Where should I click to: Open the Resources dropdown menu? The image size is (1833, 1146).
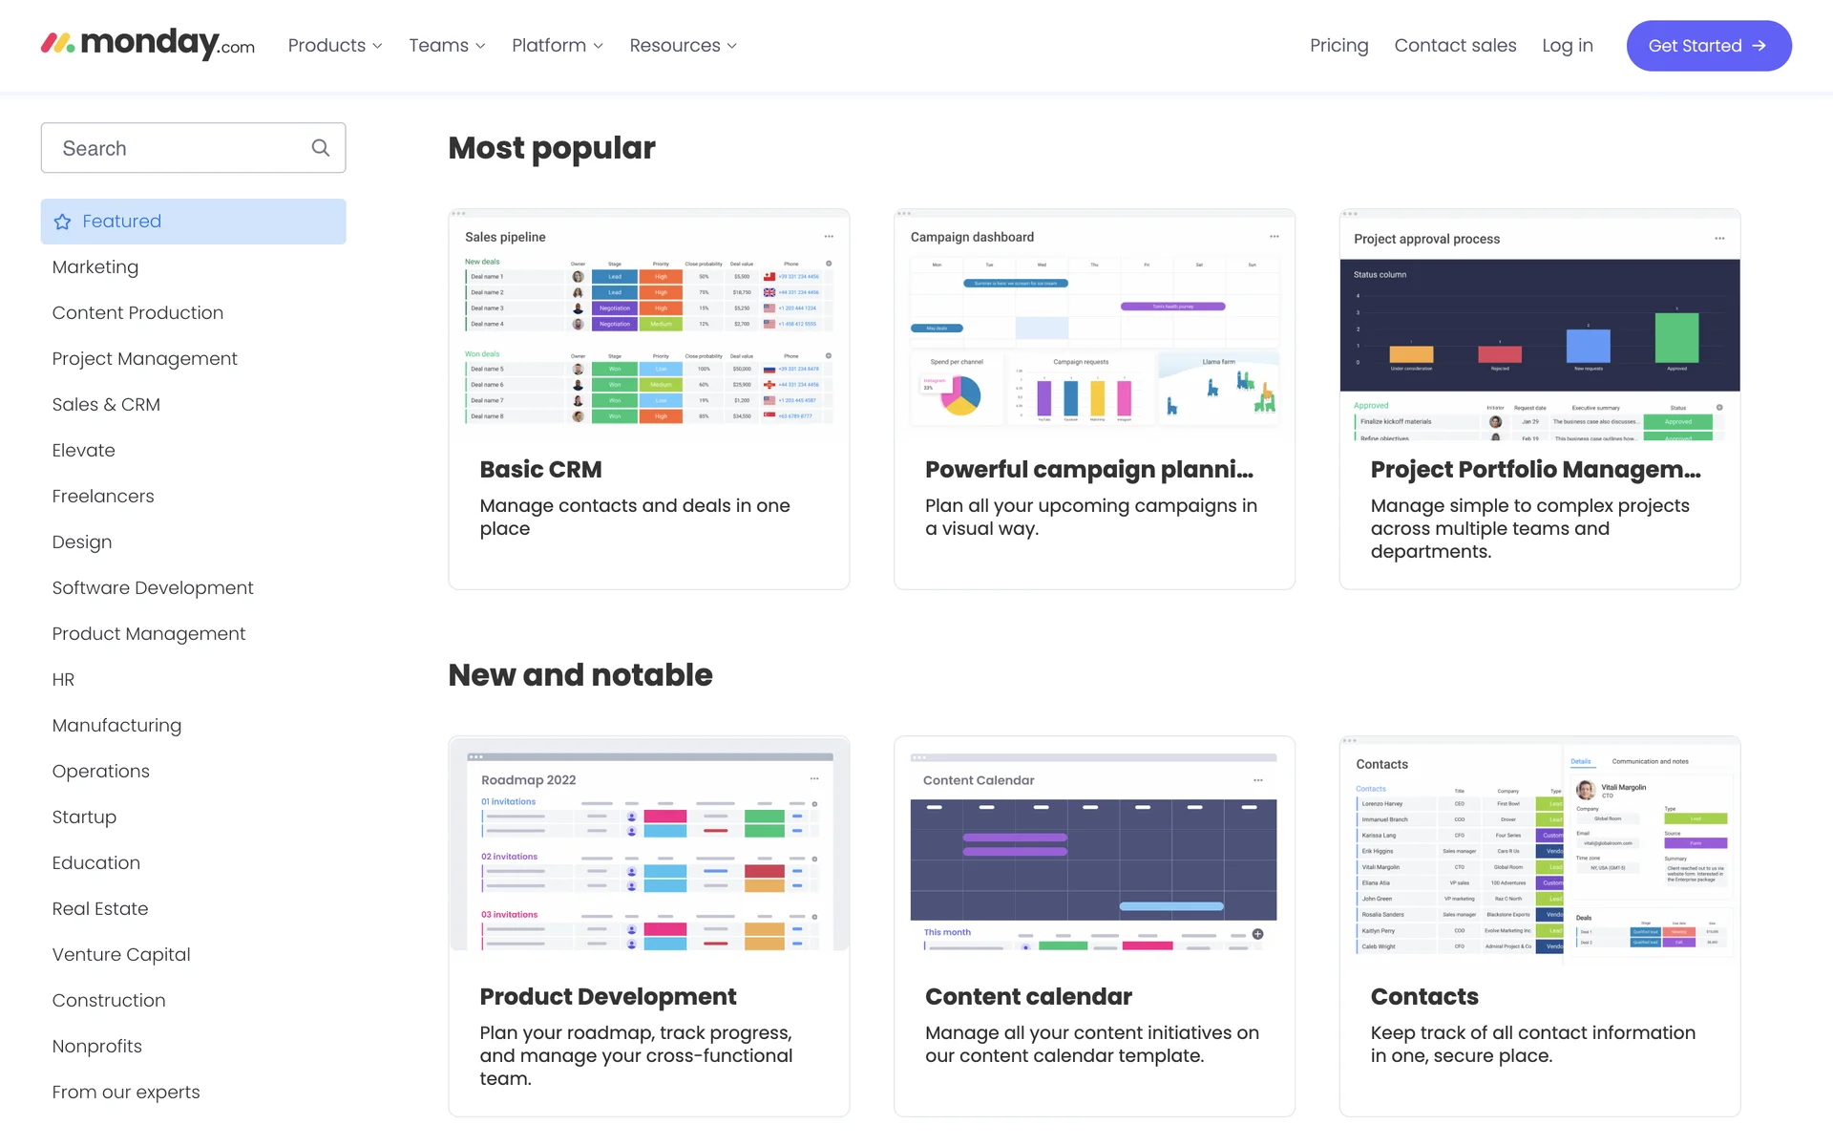click(683, 46)
